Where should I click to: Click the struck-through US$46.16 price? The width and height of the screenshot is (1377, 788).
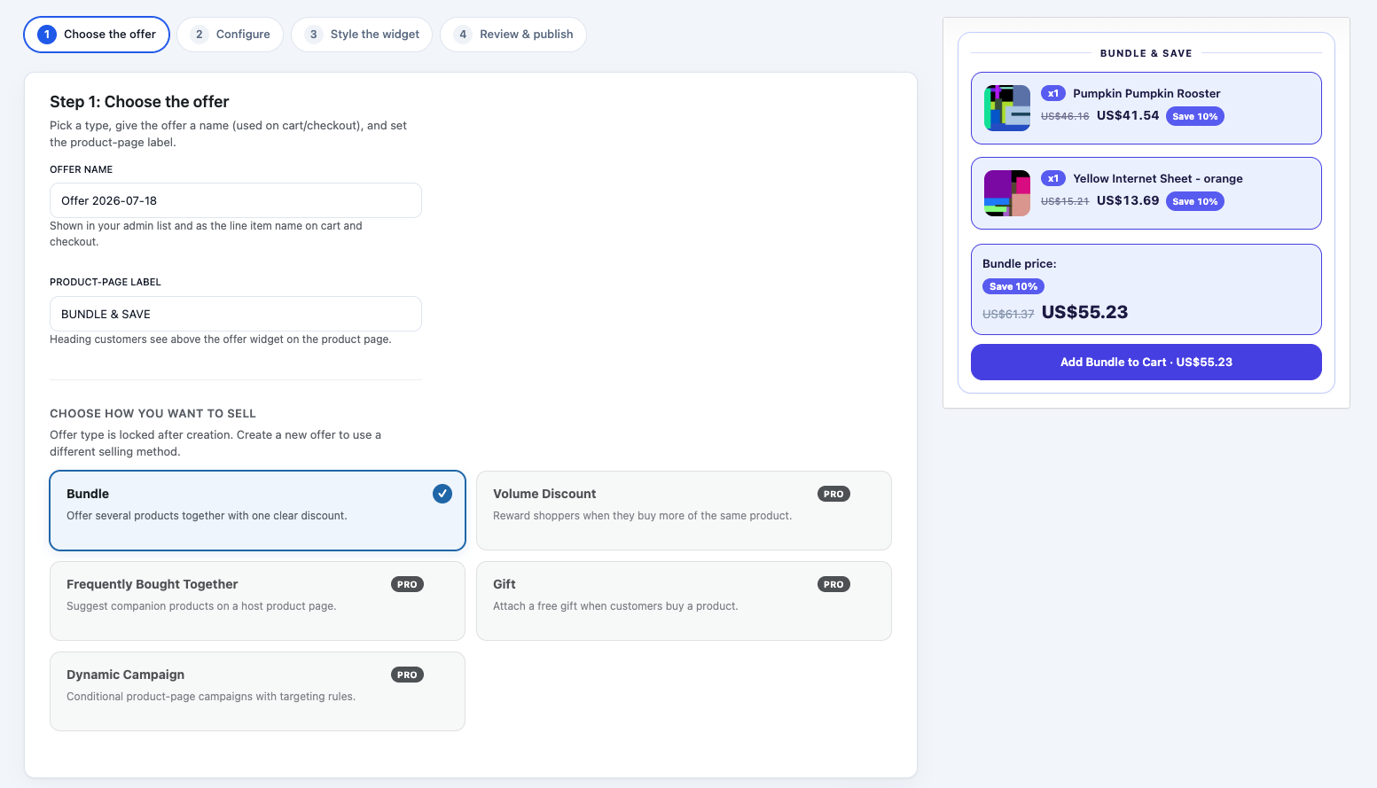point(1065,116)
